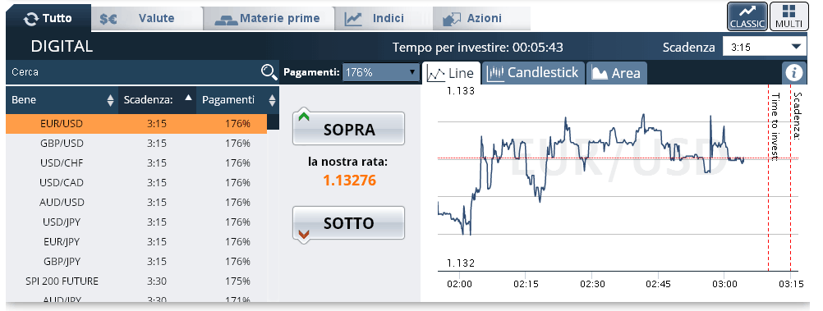
Task: Click the magnifier search icon
Action: click(269, 72)
